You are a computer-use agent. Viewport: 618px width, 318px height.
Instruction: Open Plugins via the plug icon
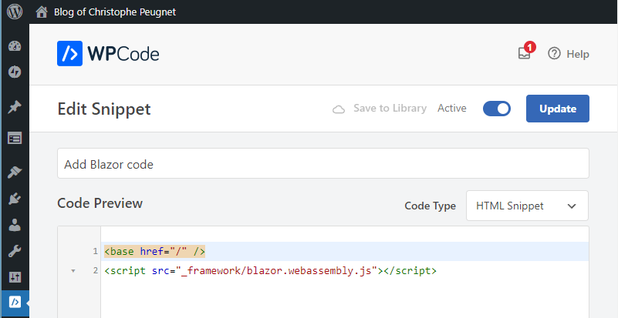pyautogui.click(x=15, y=199)
